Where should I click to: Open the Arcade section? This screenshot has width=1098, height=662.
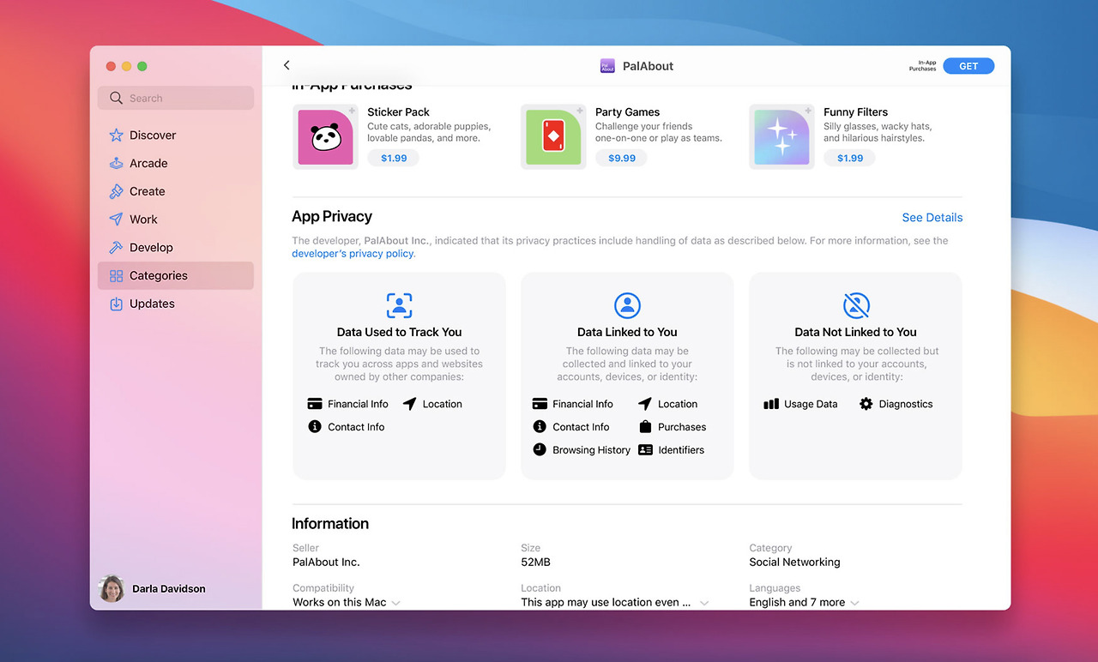[x=176, y=164]
